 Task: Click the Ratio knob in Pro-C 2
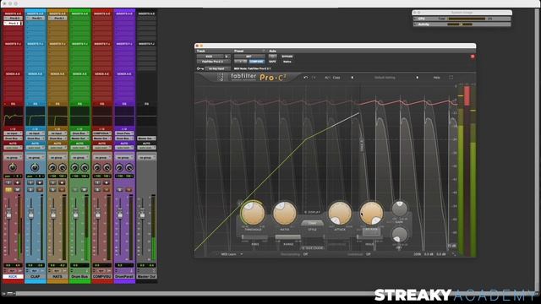point(284,213)
